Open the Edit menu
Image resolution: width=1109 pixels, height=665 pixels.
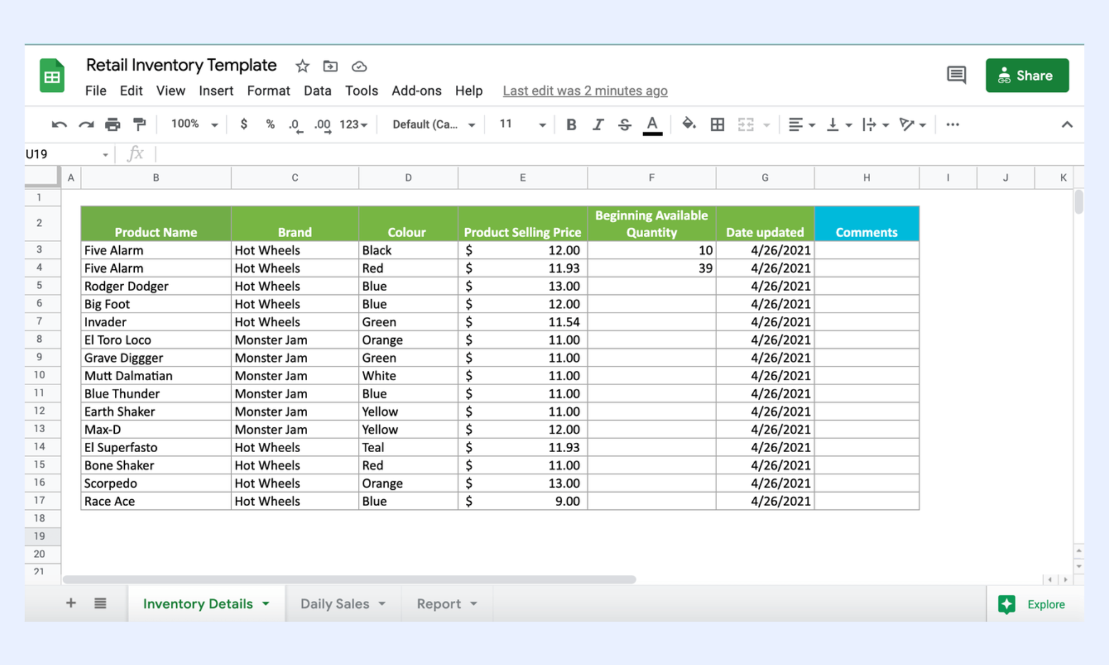131,91
